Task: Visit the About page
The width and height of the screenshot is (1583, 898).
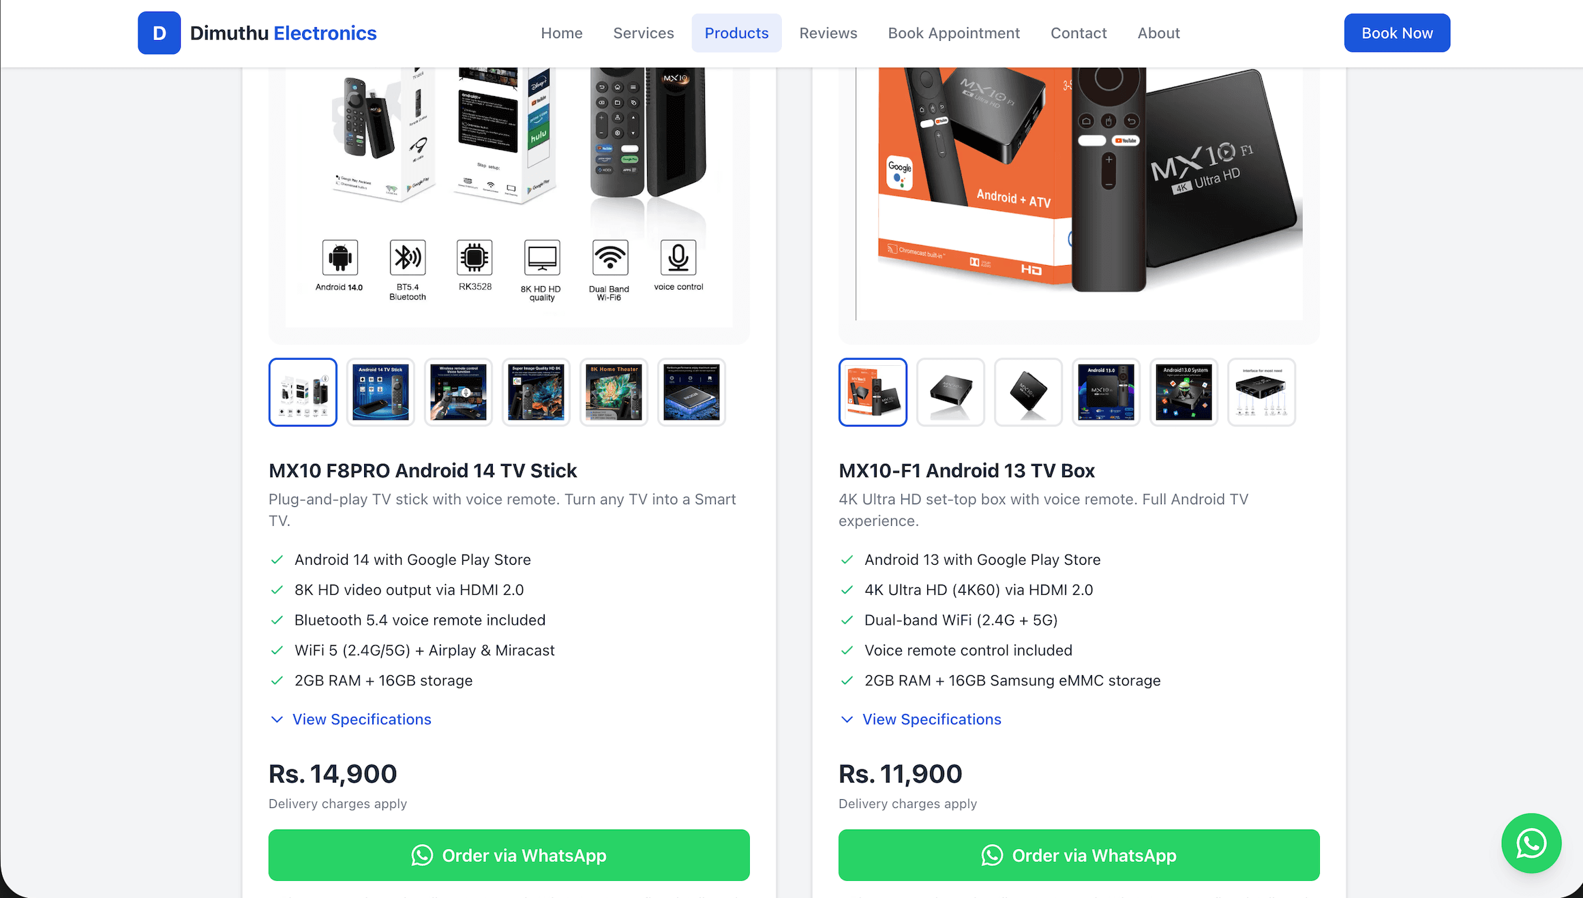Action: click(1158, 33)
